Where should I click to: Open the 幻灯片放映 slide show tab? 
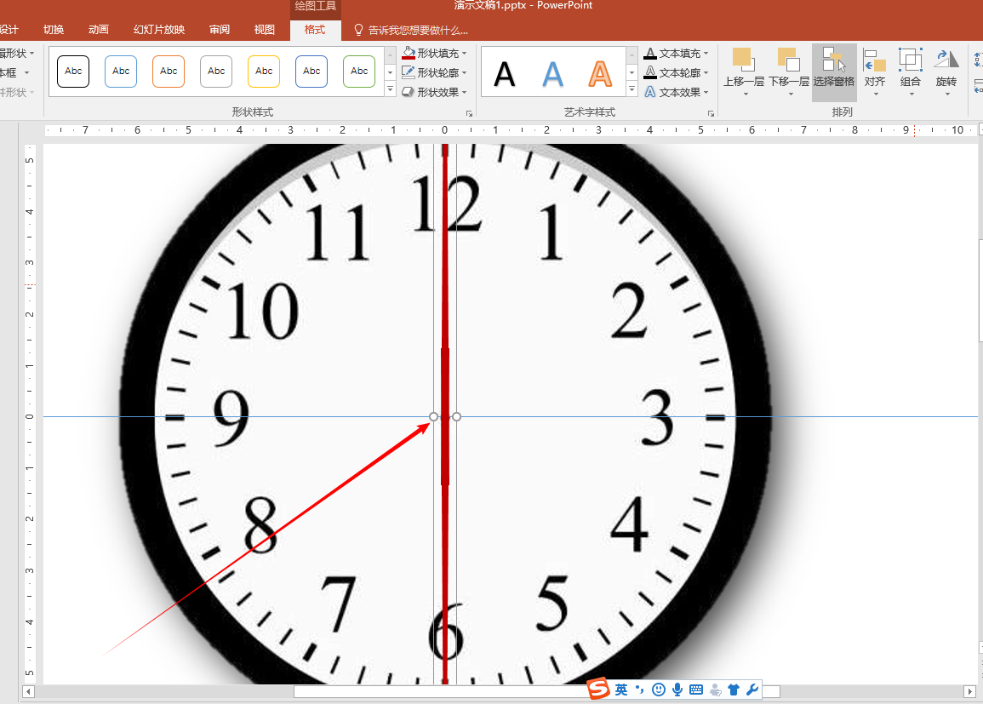pos(158,30)
